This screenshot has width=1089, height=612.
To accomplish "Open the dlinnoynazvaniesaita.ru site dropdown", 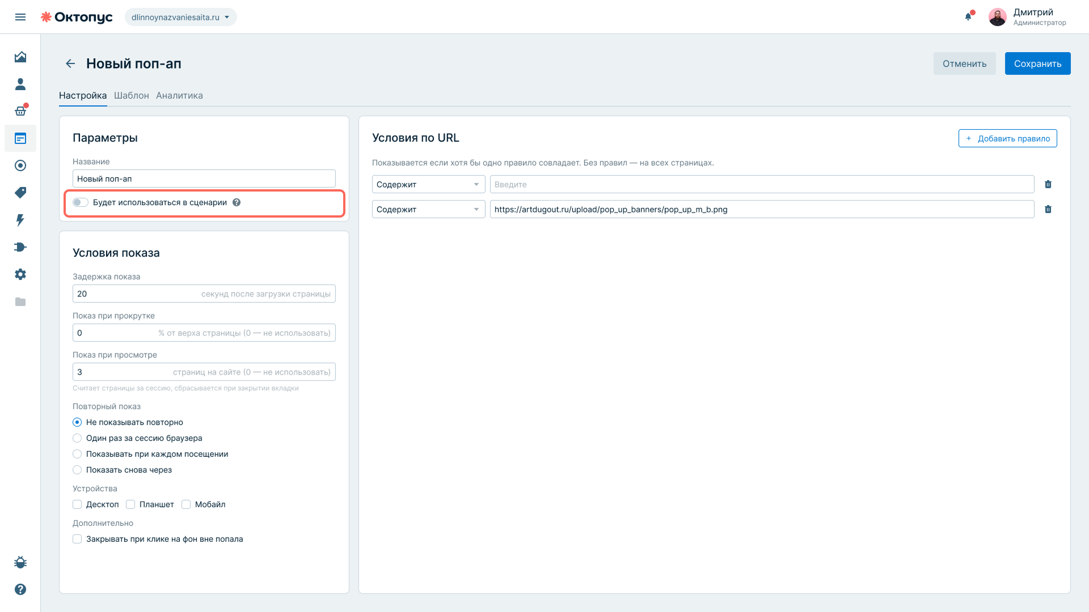I will pyautogui.click(x=181, y=17).
